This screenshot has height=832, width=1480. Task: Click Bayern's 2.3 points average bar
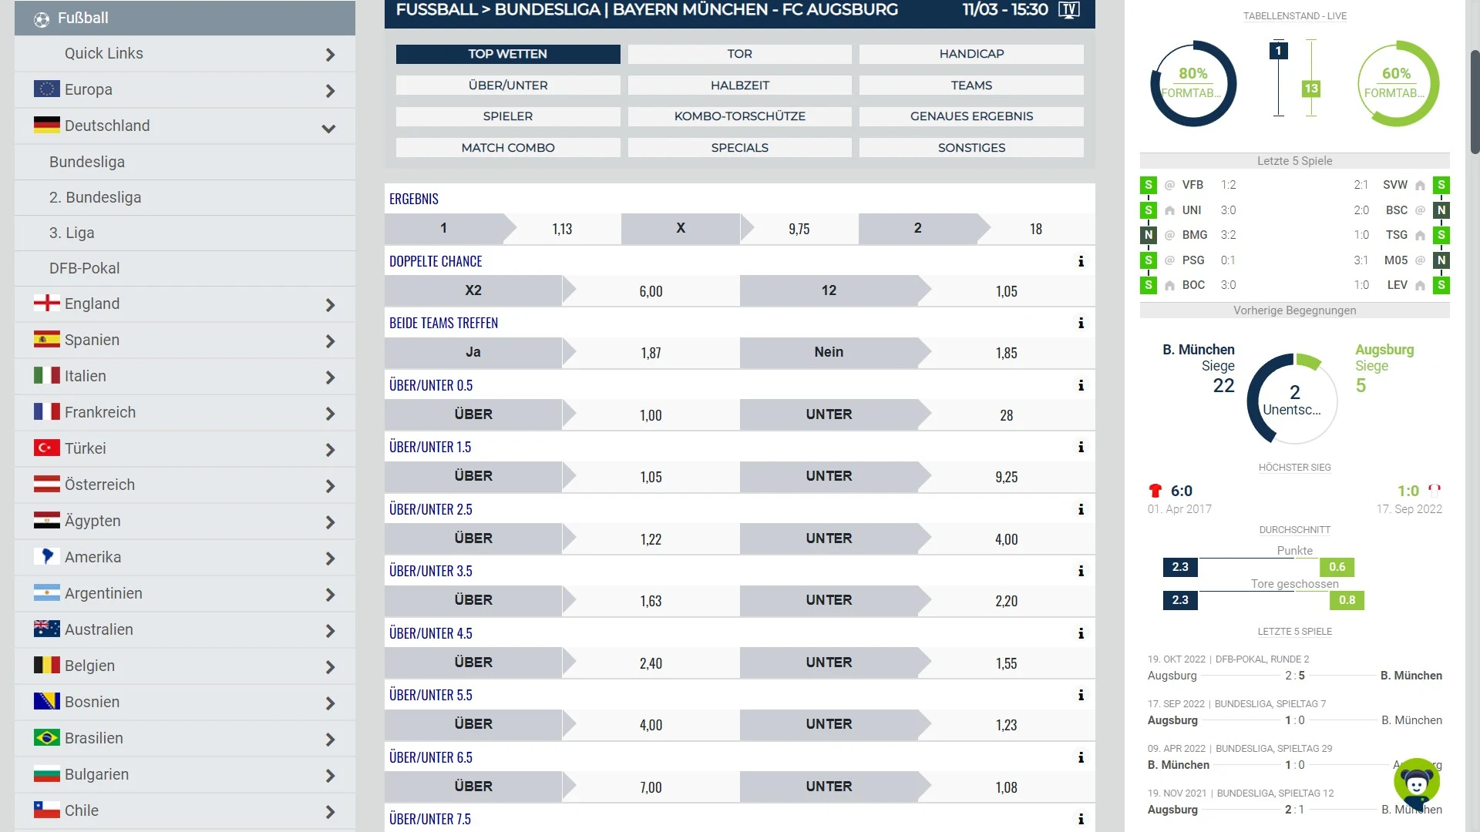pyautogui.click(x=1180, y=567)
